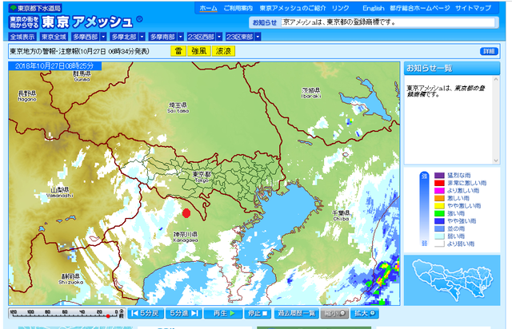Screen dimensions: 512x329
Task: Click the map timestamp 2018年10月27日08時25分
Action: [x=54, y=66]
